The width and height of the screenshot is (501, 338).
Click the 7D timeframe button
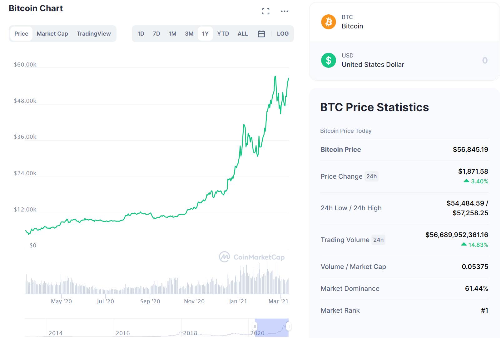[x=156, y=33]
